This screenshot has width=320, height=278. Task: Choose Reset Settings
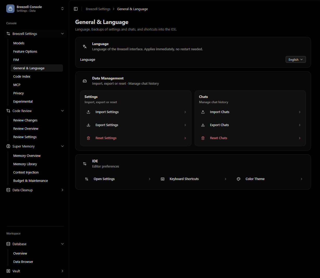136,138
